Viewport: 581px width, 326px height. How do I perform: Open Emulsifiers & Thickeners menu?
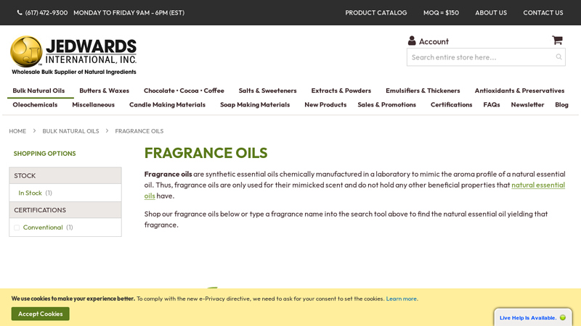[423, 91]
